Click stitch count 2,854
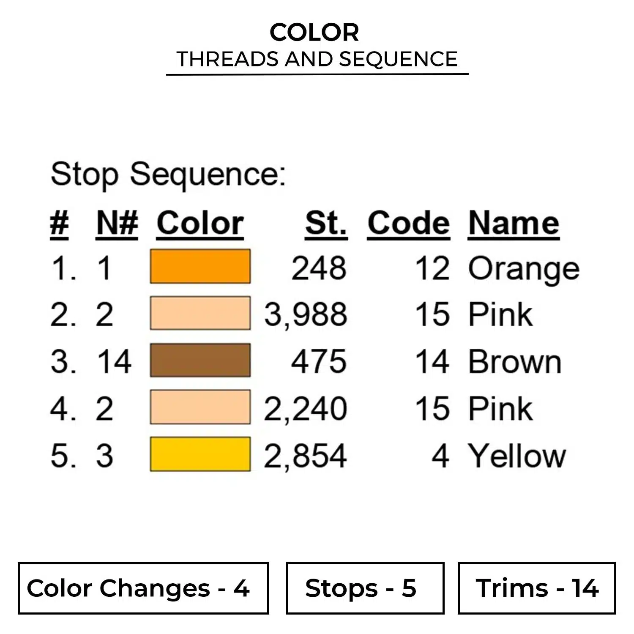The height and width of the screenshot is (634, 634). pyautogui.click(x=306, y=456)
